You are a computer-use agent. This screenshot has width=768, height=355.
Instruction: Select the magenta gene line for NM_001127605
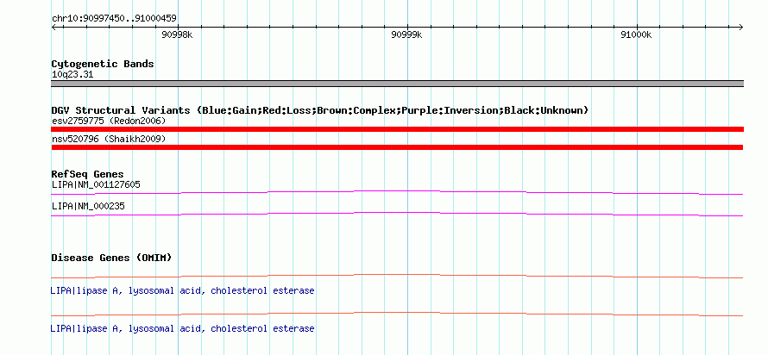point(397,193)
